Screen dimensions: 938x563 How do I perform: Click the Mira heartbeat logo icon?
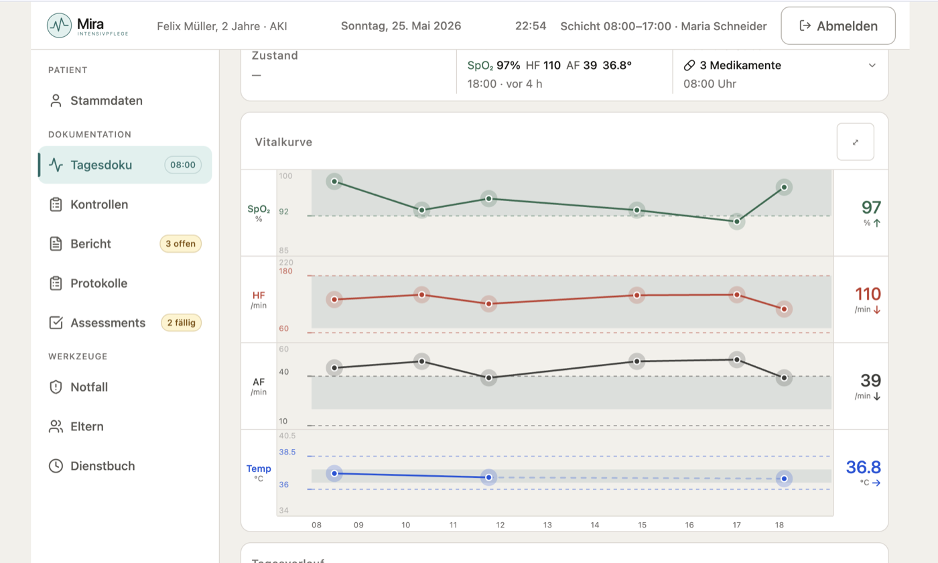pyautogui.click(x=60, y=25)
